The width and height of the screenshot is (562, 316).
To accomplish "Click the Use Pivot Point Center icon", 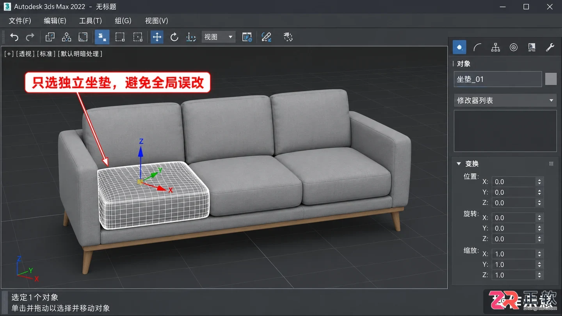I will click(247, 37).
